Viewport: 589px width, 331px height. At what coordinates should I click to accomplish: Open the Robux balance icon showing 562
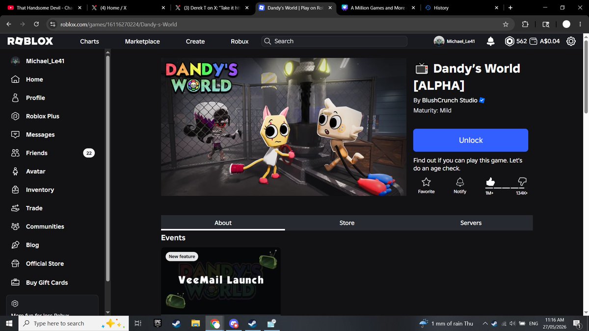509,41
